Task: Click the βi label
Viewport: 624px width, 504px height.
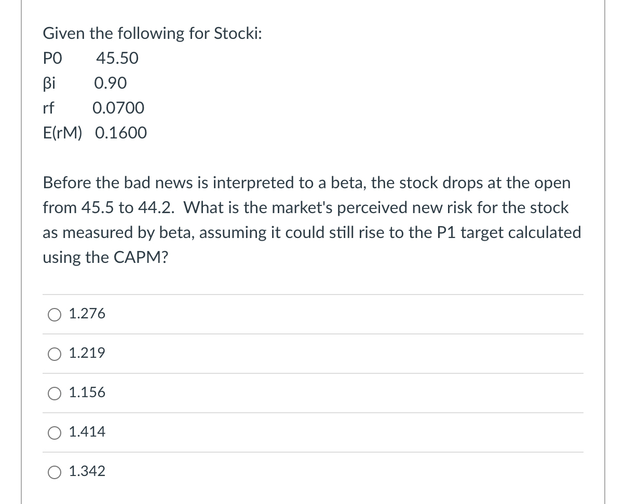Action: point(49,83)
